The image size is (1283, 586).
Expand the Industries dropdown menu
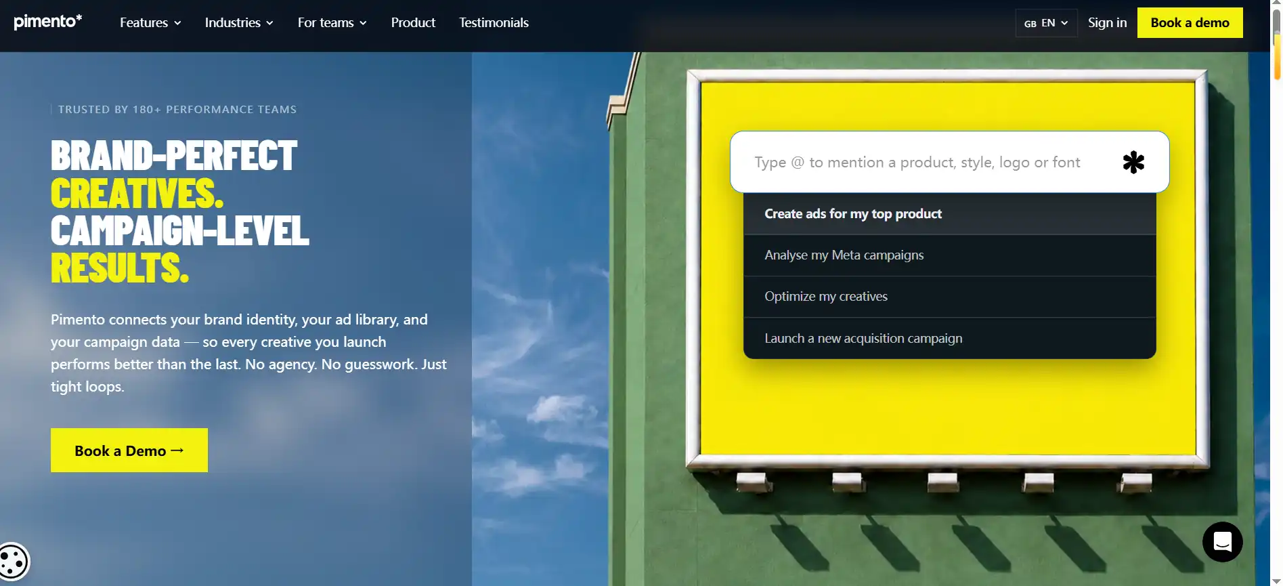pyautogui.click(x=239, y=22)
